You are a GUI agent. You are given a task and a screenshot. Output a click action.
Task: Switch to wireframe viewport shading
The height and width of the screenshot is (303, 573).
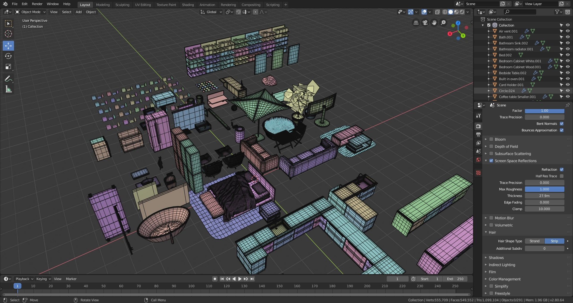[445, 12]
